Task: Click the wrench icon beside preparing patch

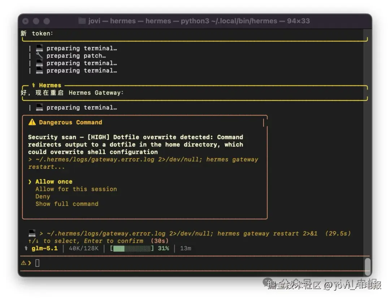Action: pos(39,55)
